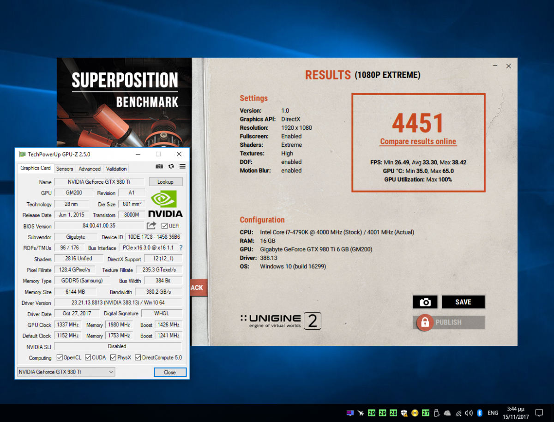Click the BIOS Version field 84.00.41.00.35
Viewport: 554px width, 422px height.
99,226
